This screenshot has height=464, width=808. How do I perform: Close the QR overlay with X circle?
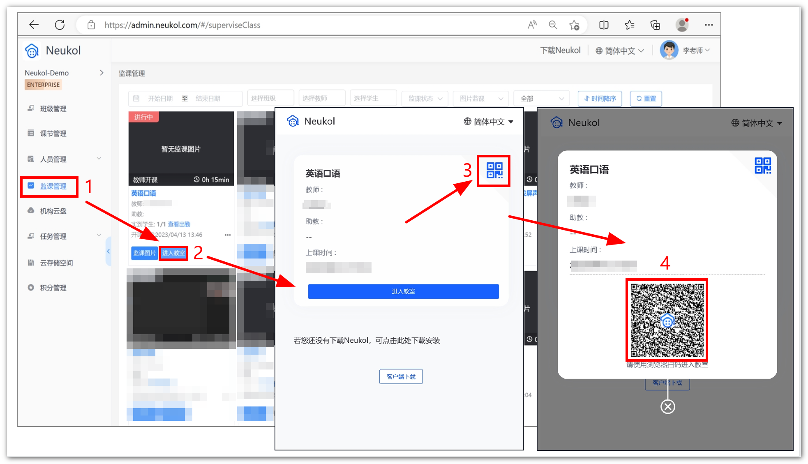[668, 407]
